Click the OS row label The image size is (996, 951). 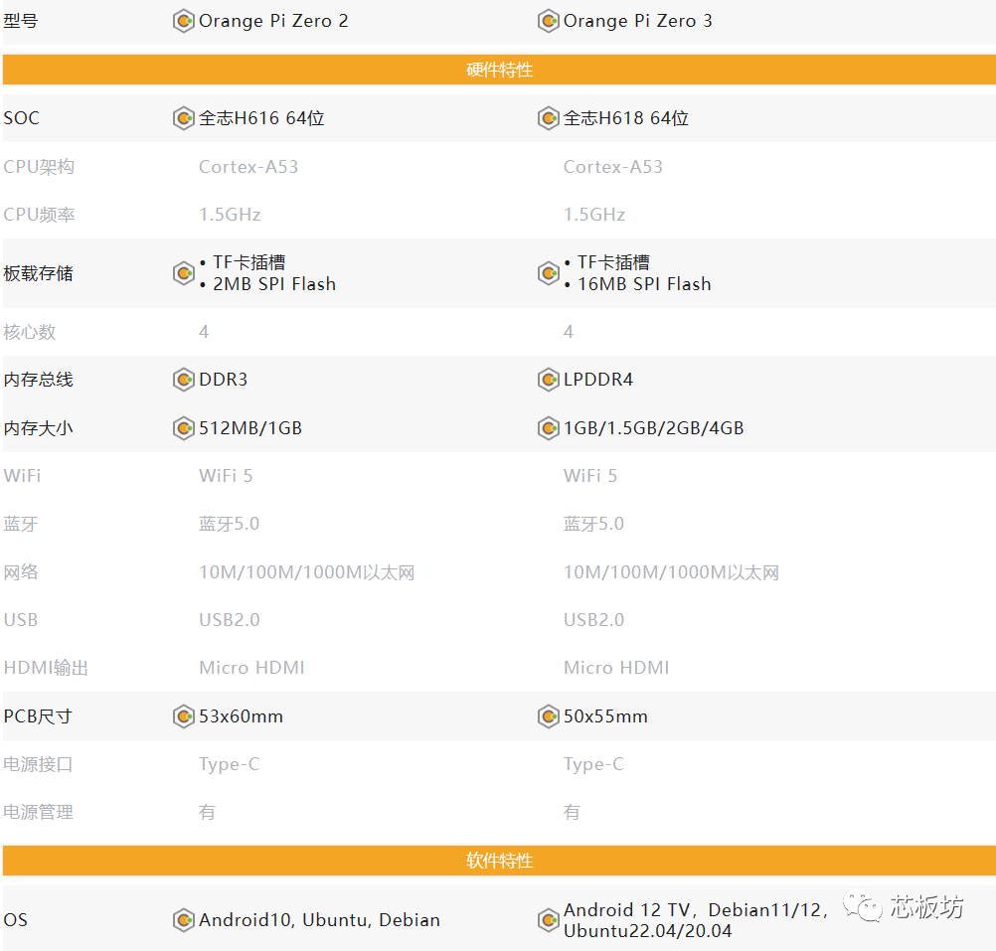point(15,920)
